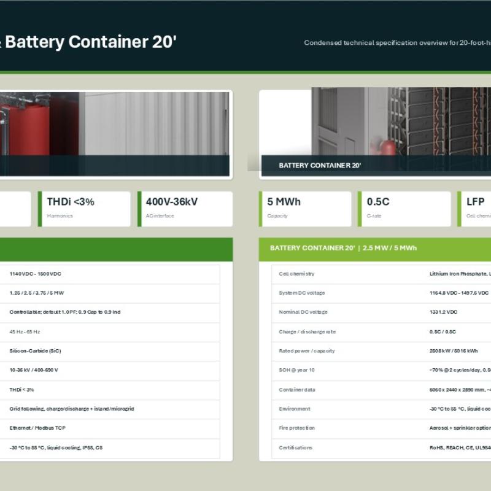The height and width of the screenshot is (491, 491).
Task: Click the "Grid following, charge/discharge" row
Action: (110, 409)
